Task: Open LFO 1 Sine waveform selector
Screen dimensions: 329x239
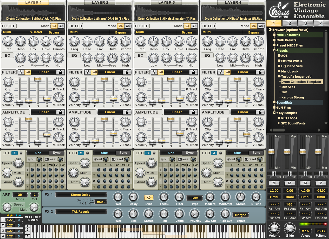Action: (x=38, y=153)
